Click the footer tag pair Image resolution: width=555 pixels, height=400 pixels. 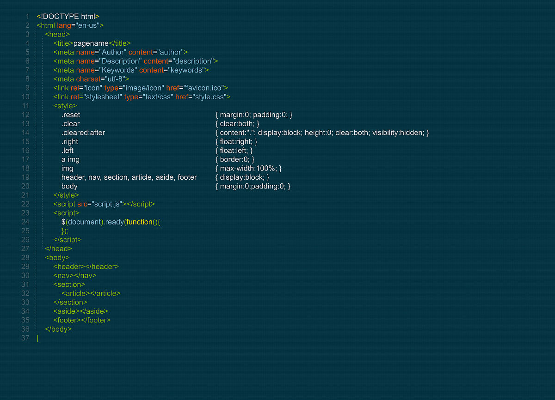pos(82,320)
